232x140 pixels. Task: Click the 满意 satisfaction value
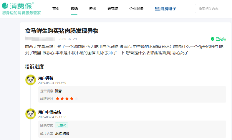click(x=58, y=91)
